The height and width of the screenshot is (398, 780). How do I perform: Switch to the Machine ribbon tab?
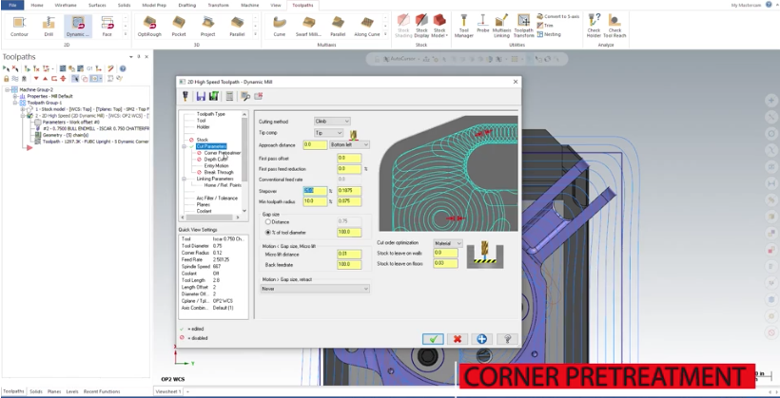pos(250,5)
